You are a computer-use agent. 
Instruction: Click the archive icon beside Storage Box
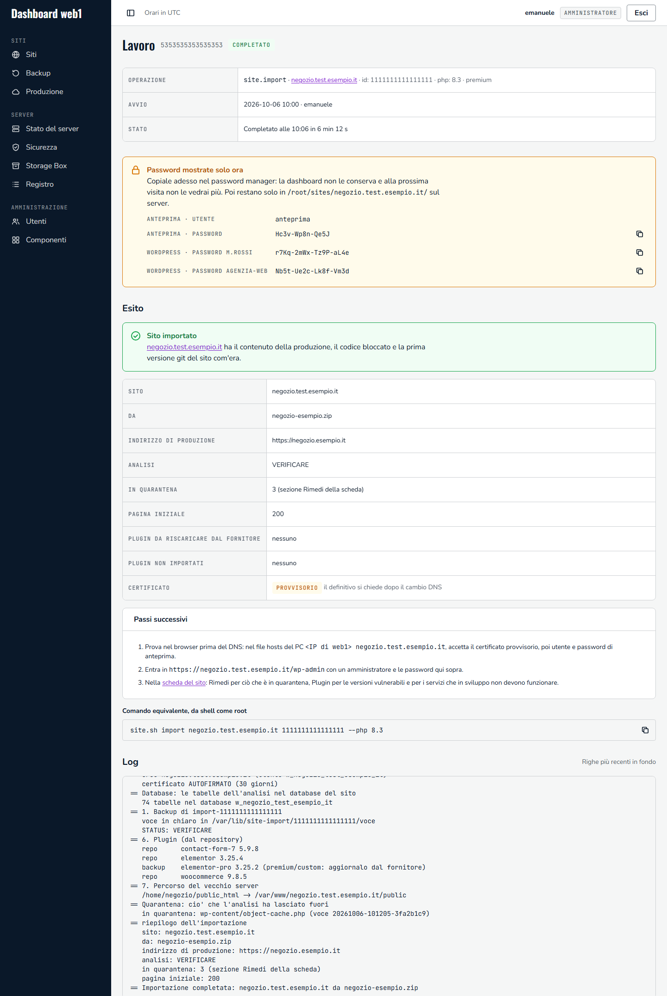pyautogui.click(x=16, y=166)
